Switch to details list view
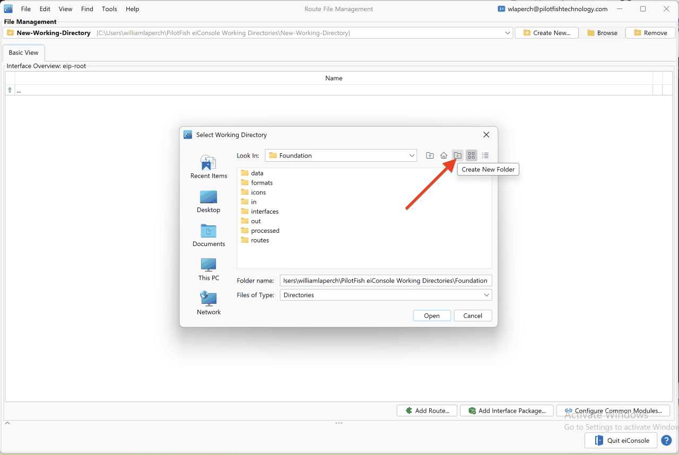This screenshot has height=455, width=679. click(485, 155)
